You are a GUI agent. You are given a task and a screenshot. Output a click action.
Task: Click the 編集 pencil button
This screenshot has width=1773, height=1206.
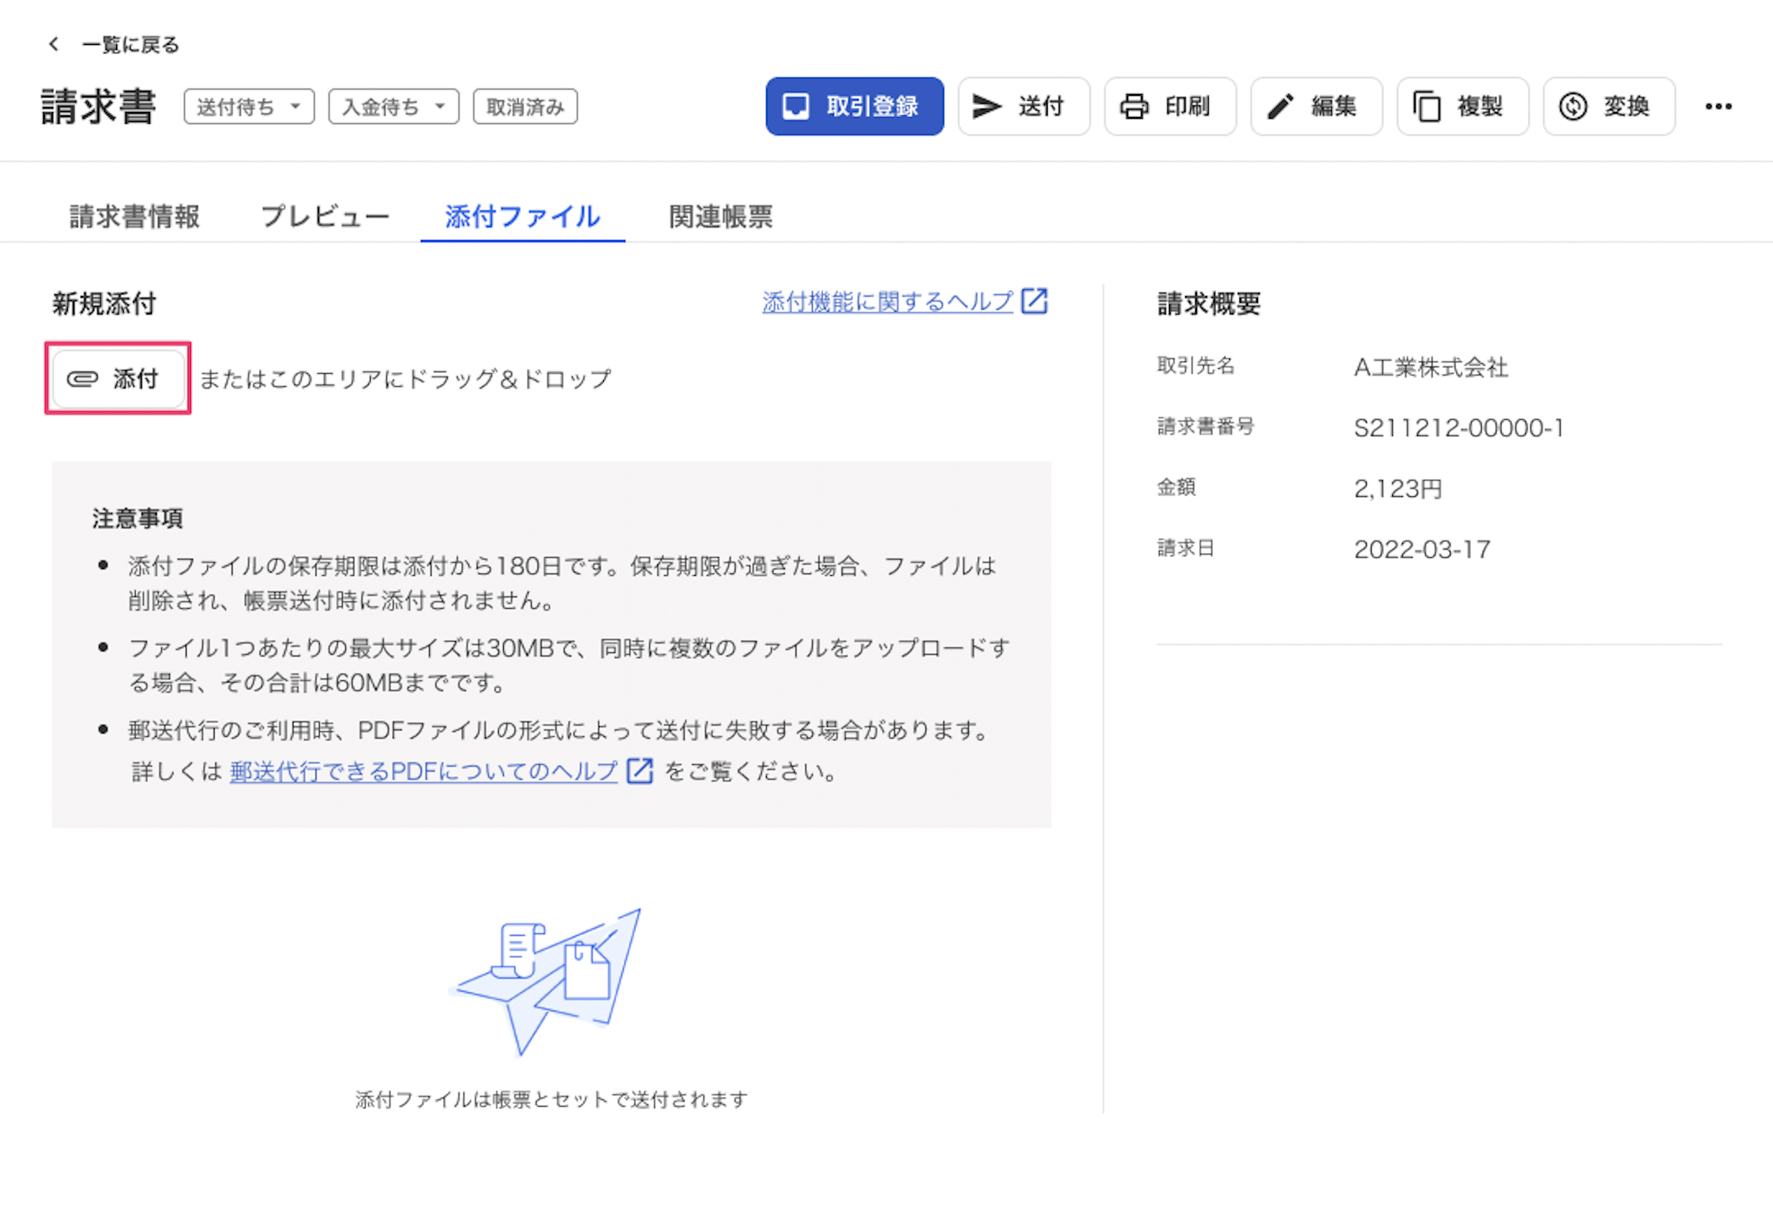point(1316,106)
